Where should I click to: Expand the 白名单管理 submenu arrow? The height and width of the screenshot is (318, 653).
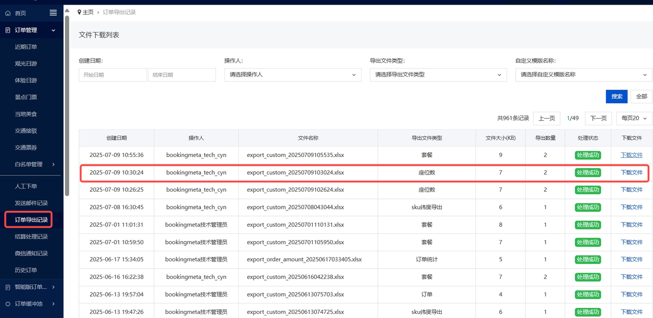tap(54, 164)
